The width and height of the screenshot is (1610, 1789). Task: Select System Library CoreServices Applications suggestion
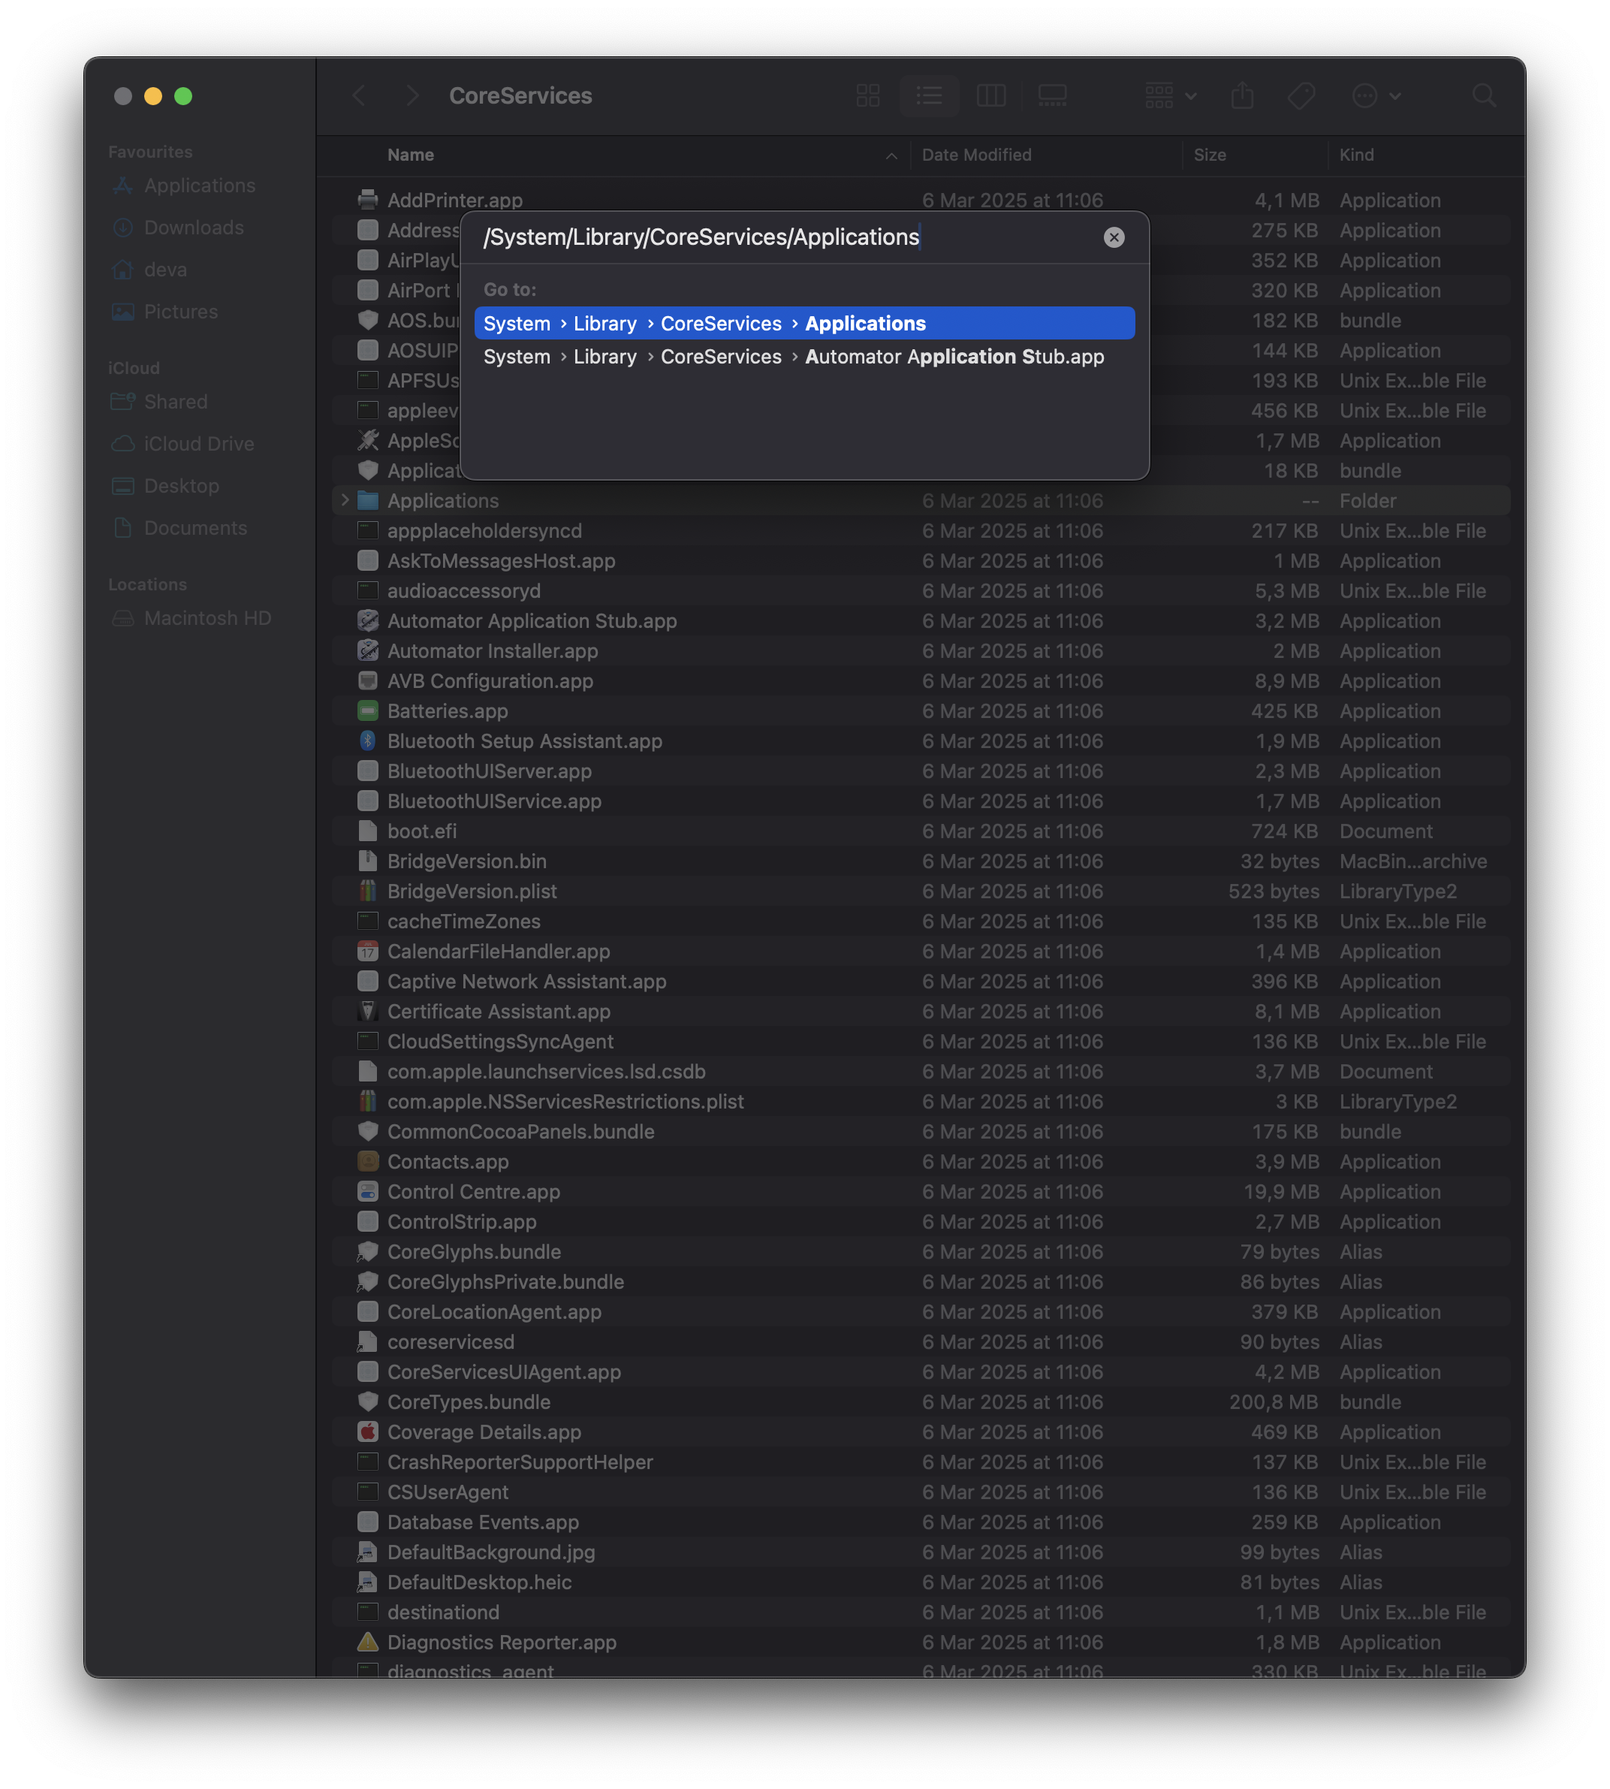pos(804,323)
